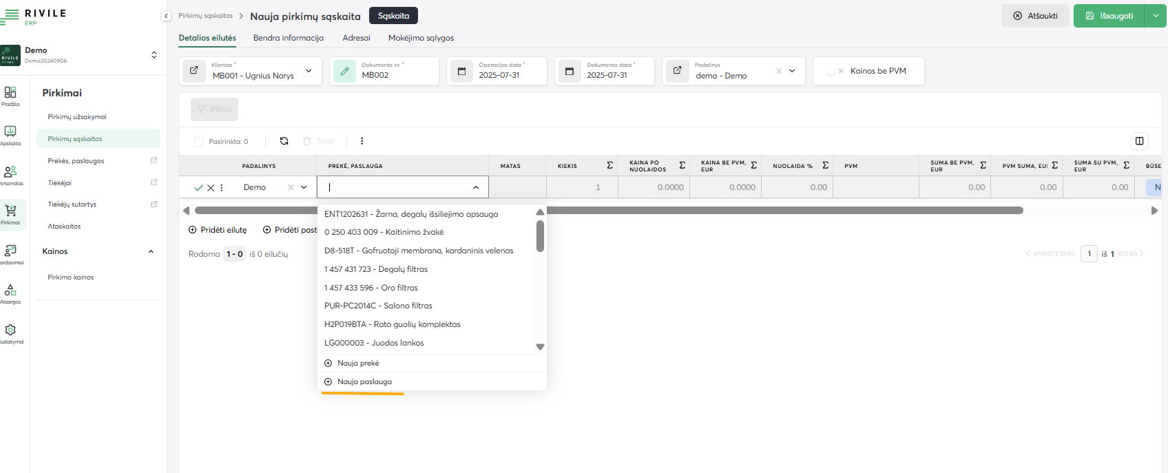The width and height of the screenshot is (1168, 473).
Task: Open the dropdown arrow next to Išsaugoti
Action: [1156, 16]
